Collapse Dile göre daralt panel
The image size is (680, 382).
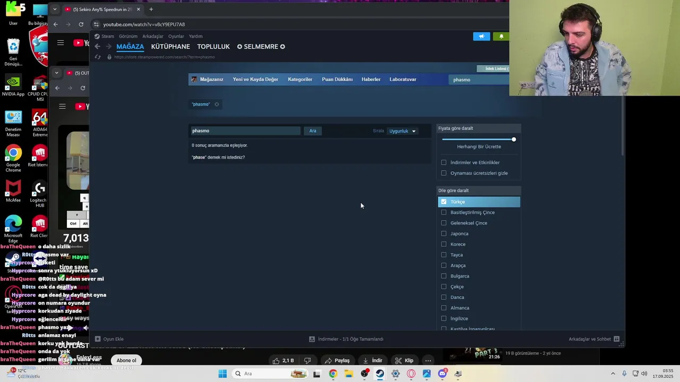479,190
